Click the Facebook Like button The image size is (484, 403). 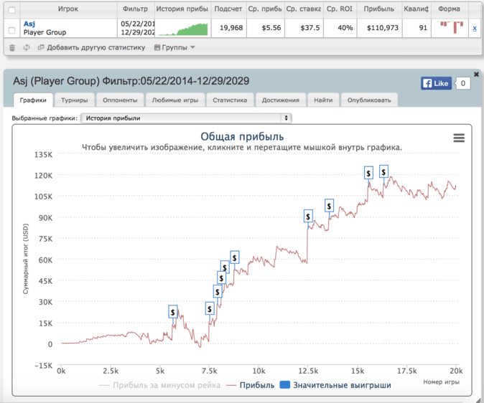click(x=436, y=83)
